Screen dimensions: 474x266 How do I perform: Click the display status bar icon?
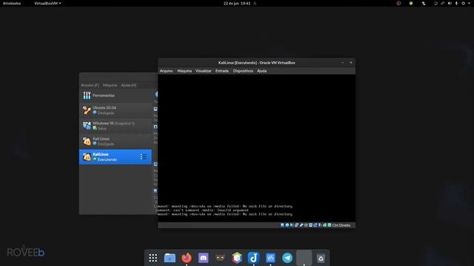310,225
